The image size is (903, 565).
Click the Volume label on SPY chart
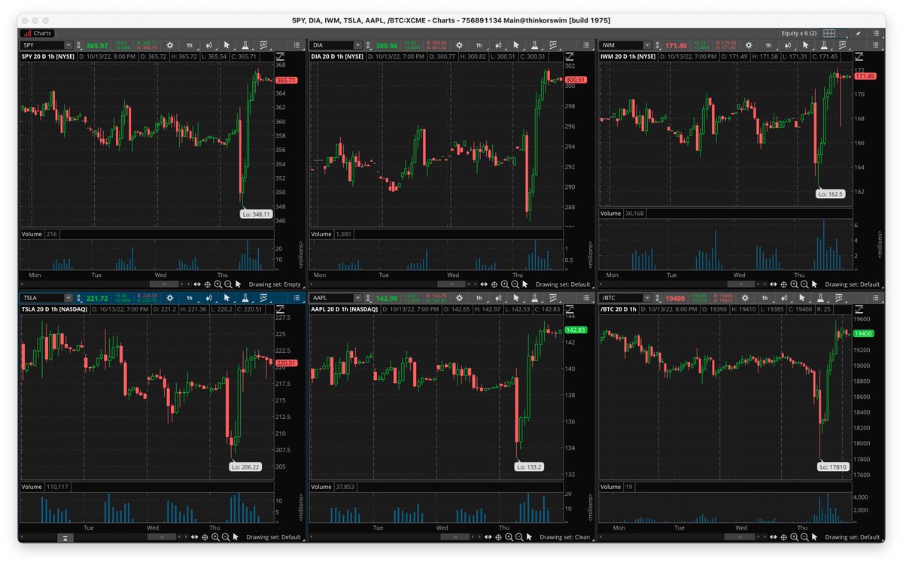[x=31, y=234]
